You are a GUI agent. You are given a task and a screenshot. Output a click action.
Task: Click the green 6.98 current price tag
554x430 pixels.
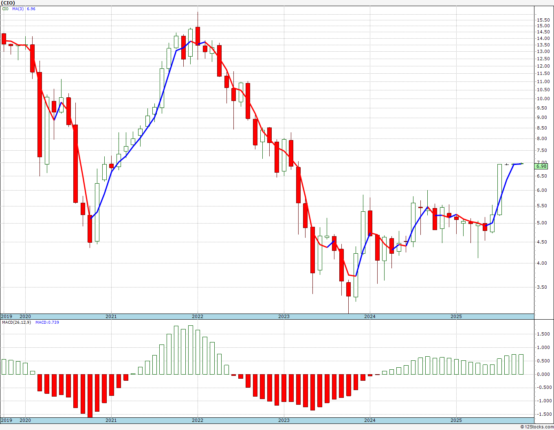click(542, 166)
